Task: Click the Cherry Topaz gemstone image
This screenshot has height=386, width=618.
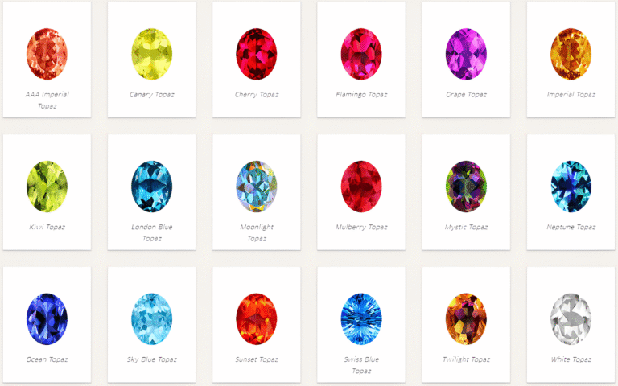Action: point(257,54)
